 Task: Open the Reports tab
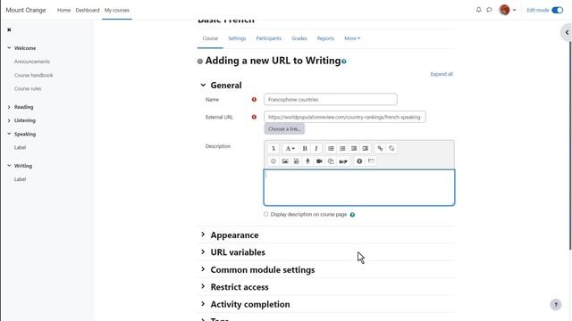(x=325, y=38)
